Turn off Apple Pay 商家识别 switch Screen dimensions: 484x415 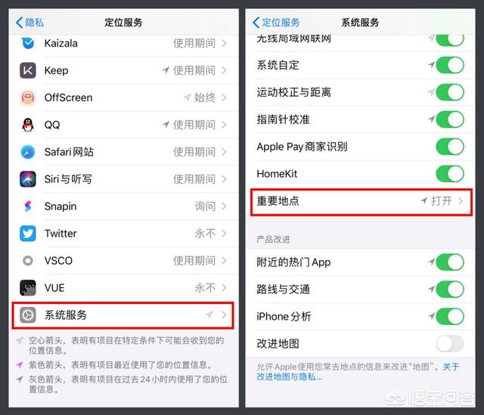[x=450, y=147]
